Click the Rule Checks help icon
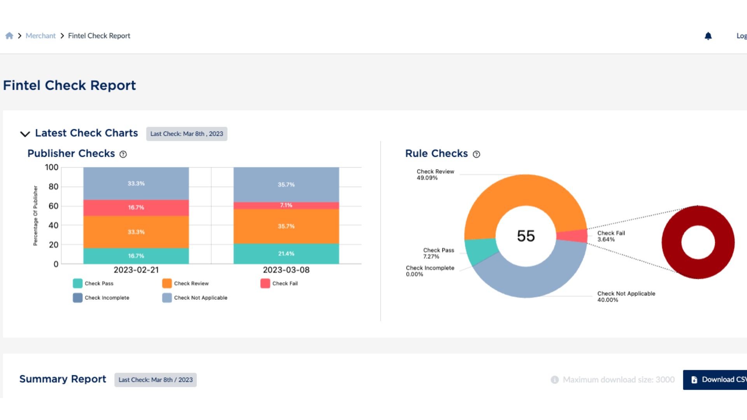Screen dimensions: 747x420 click(477, 154)
